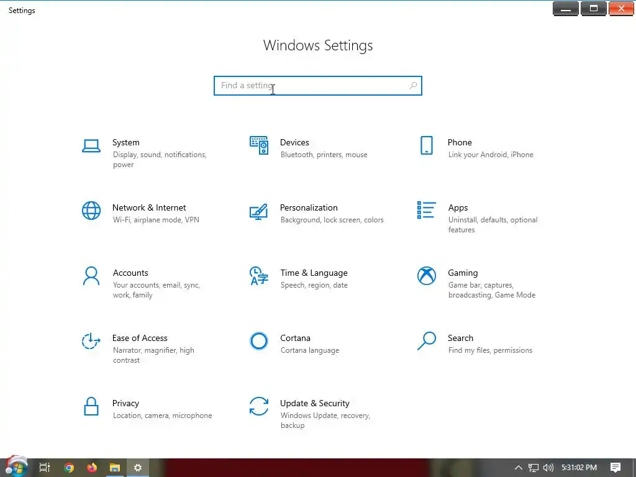Click 'Your accounts, email, sync' description
This screenshot has width=636, height=477.
pos(156,290)
